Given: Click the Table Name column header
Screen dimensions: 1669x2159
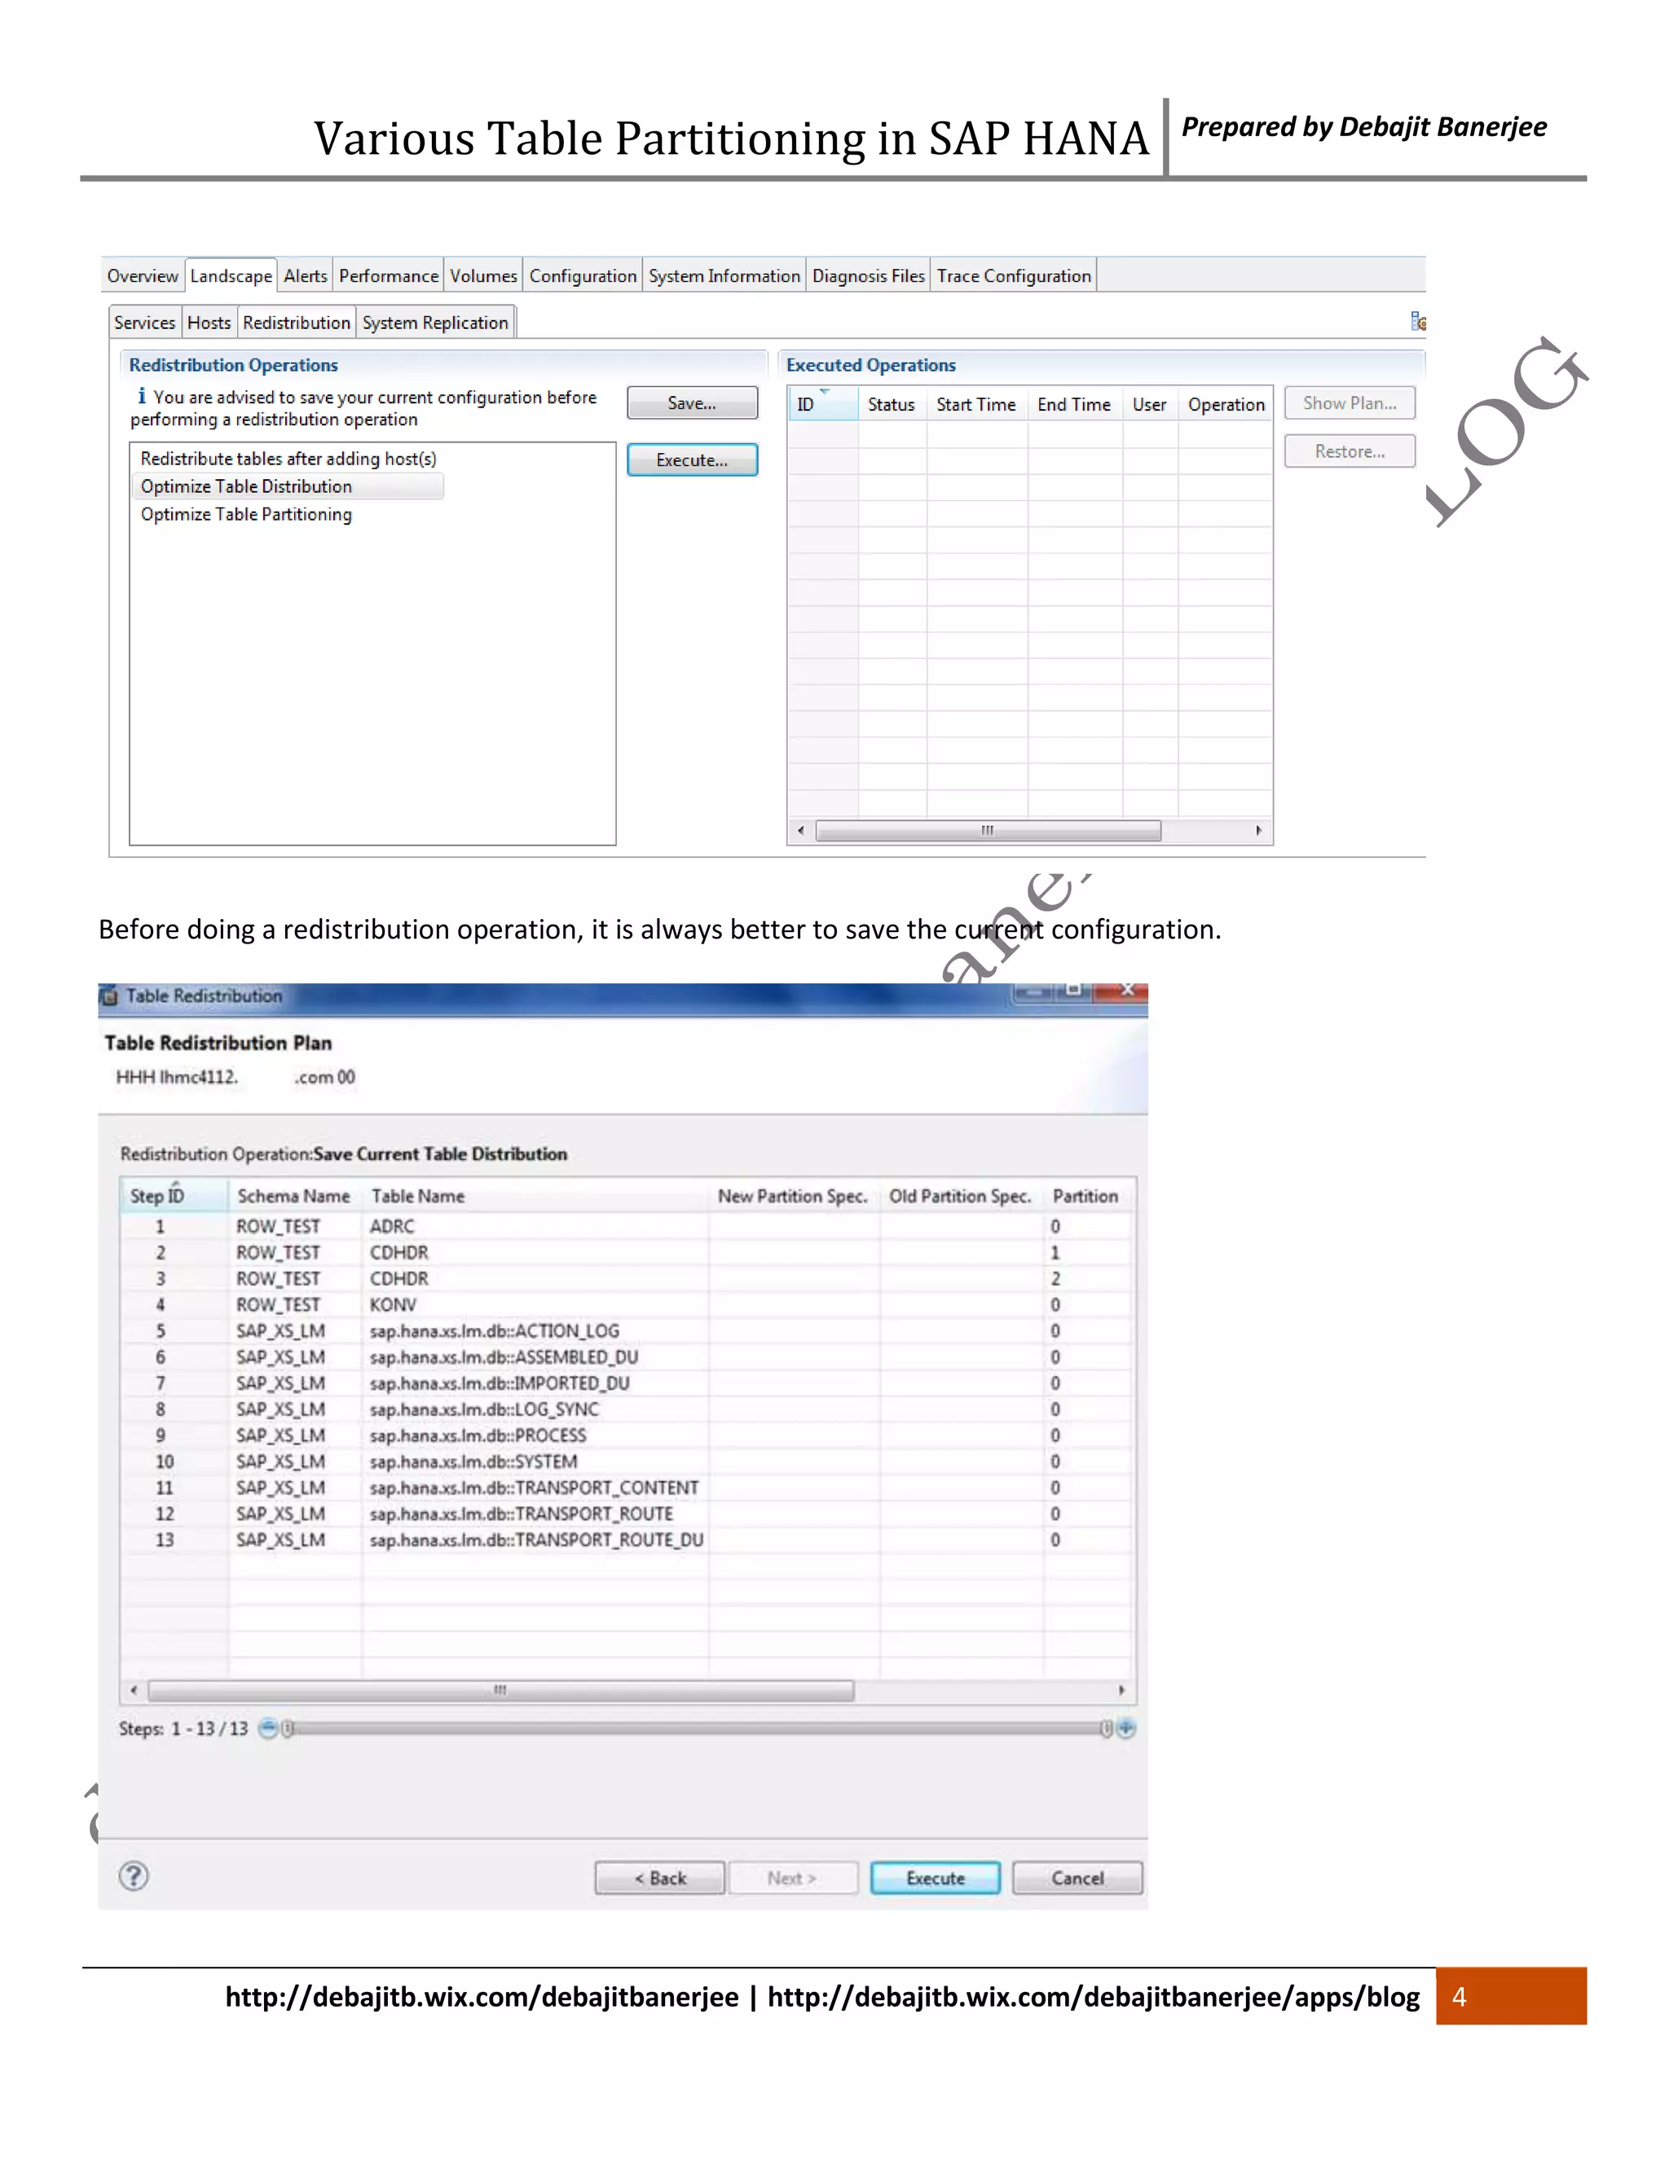Looking at the screenshot, I should coord(535,1195).
